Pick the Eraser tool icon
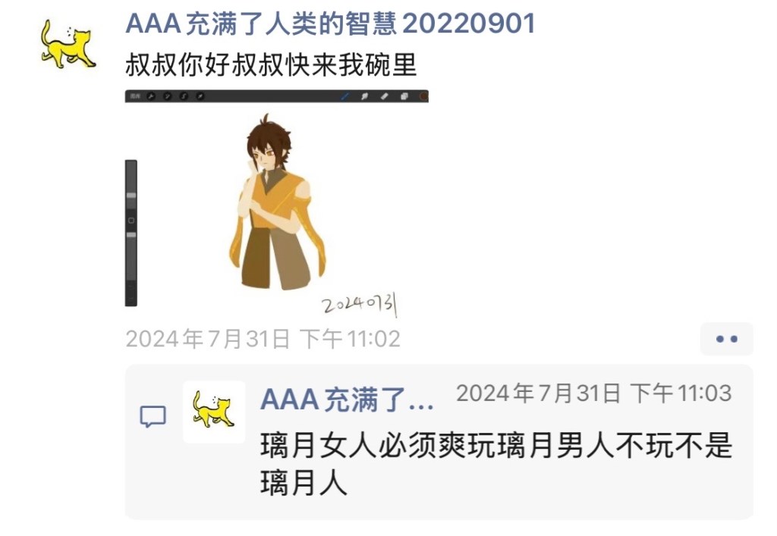 tap(385, 96)
